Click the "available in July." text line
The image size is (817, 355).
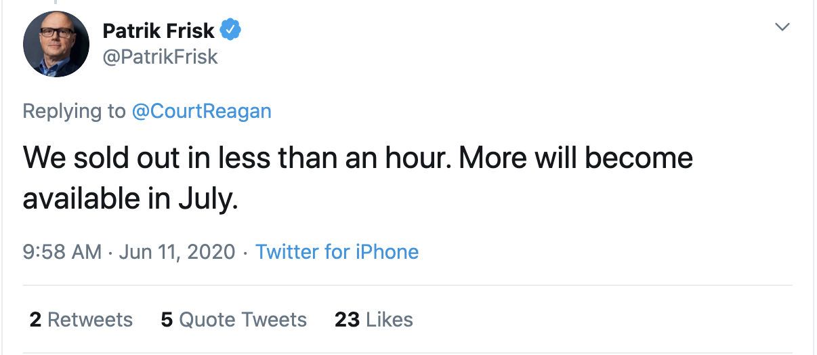point(130,199)
